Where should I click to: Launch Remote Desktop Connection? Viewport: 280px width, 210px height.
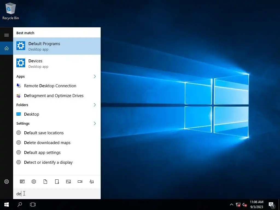(x=57, y=86)
